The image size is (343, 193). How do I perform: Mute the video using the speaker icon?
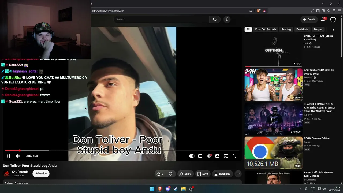pyautogui.click(x=18, y=156)
